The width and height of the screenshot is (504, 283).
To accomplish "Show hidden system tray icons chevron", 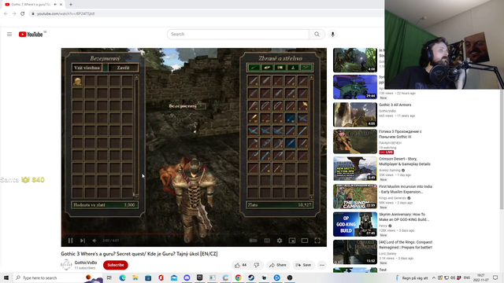I will click(x=434, y=277).
